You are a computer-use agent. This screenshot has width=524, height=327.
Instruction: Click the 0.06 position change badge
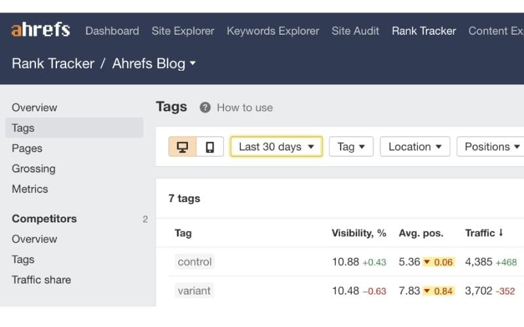(438, 262)
